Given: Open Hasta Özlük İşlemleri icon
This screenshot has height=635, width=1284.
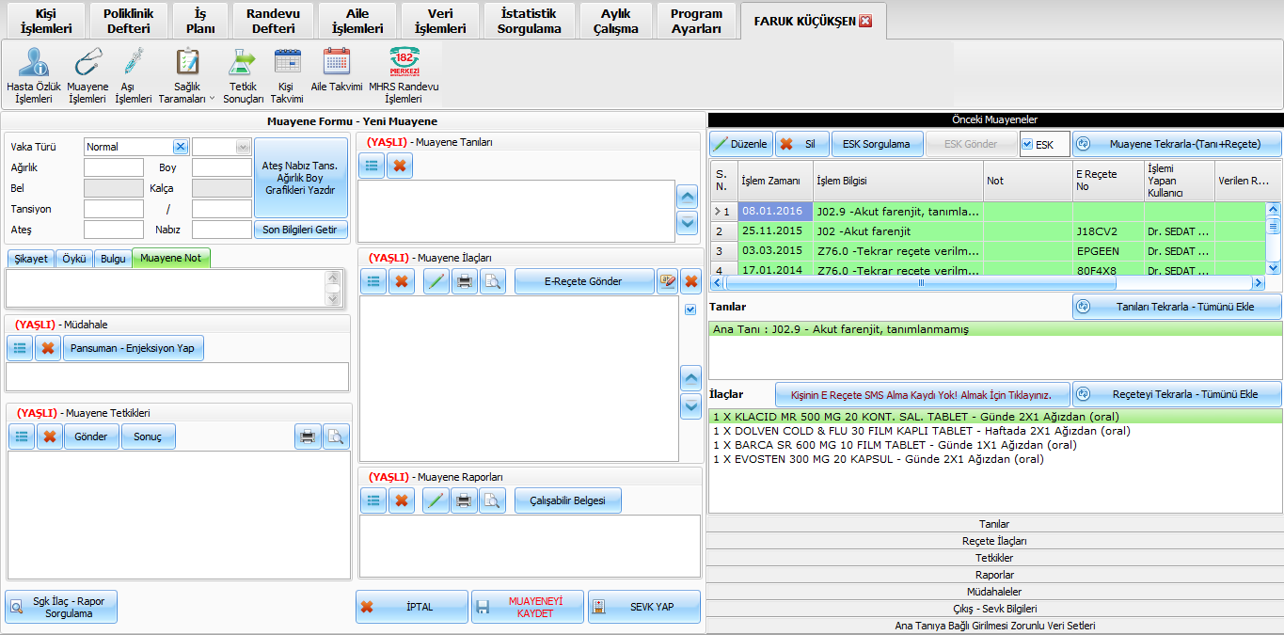Looking at the screenshot, I should [34, 64].
